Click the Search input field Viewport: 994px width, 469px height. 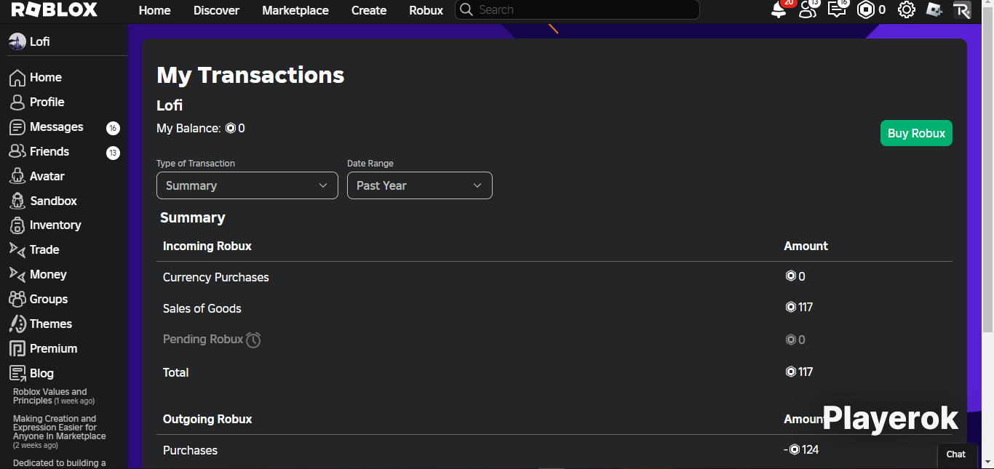(x=577, y=10)
